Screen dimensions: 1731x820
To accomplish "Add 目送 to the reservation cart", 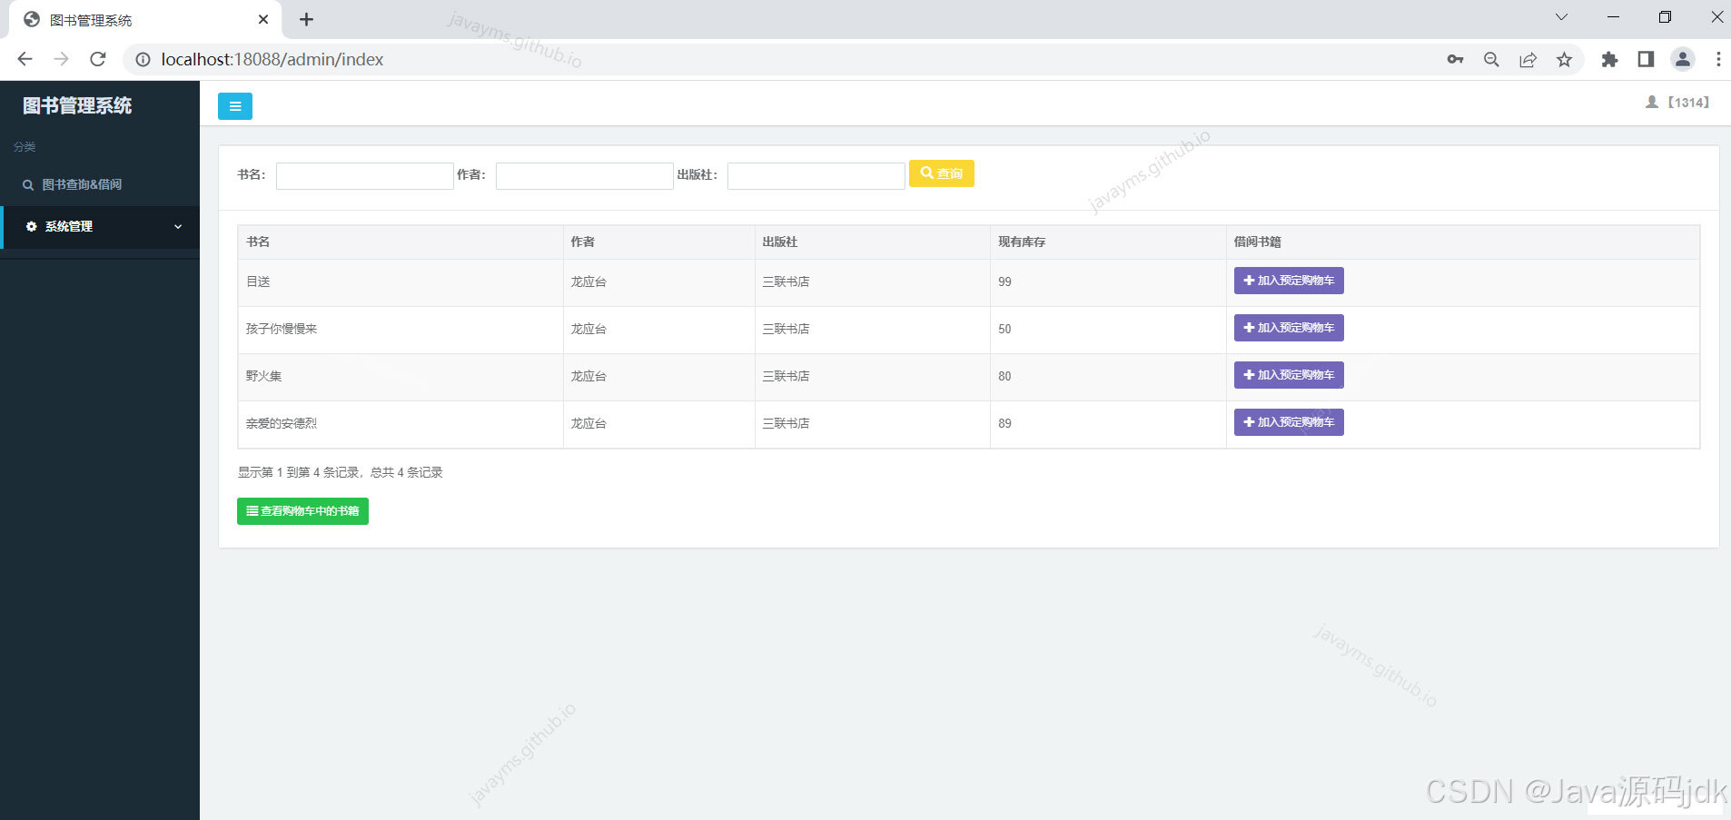I will (x=1288, y=281).
